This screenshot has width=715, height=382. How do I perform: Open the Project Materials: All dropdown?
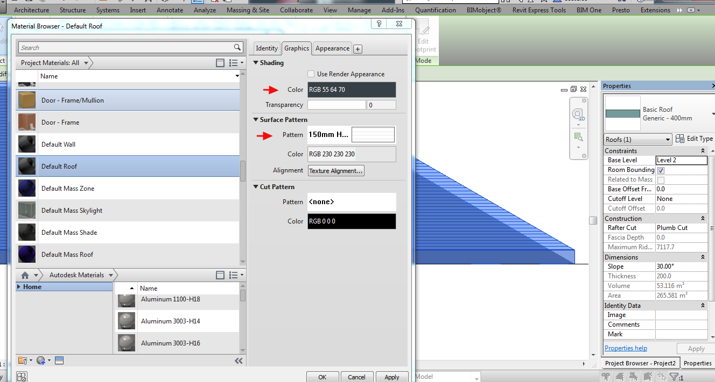(x=85, y=62)
